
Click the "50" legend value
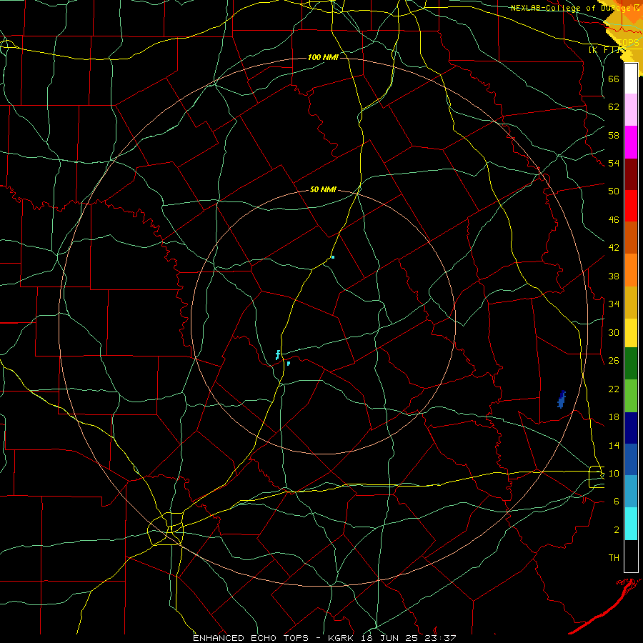click(614, 191)
